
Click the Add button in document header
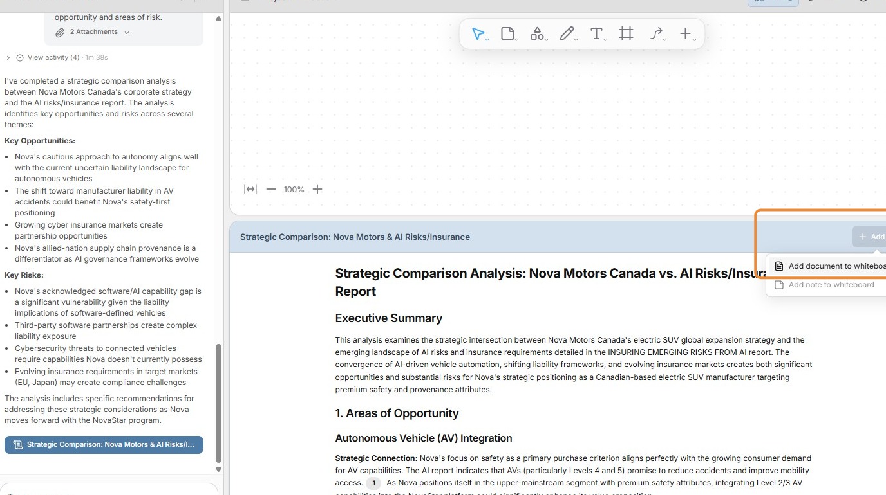871,237
